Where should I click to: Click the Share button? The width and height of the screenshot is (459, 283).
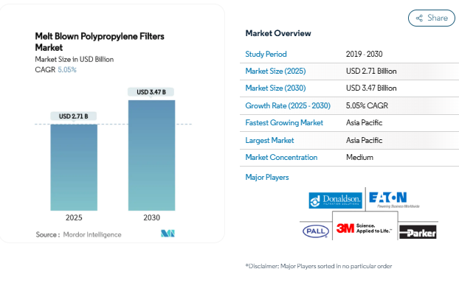coord(432,18)
